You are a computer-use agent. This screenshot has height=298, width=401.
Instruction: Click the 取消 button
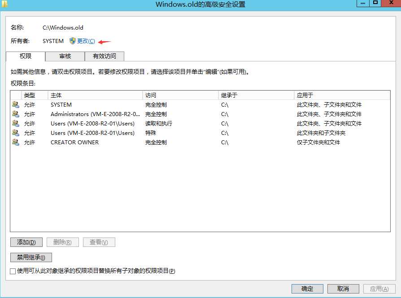(x=343, y=289)
